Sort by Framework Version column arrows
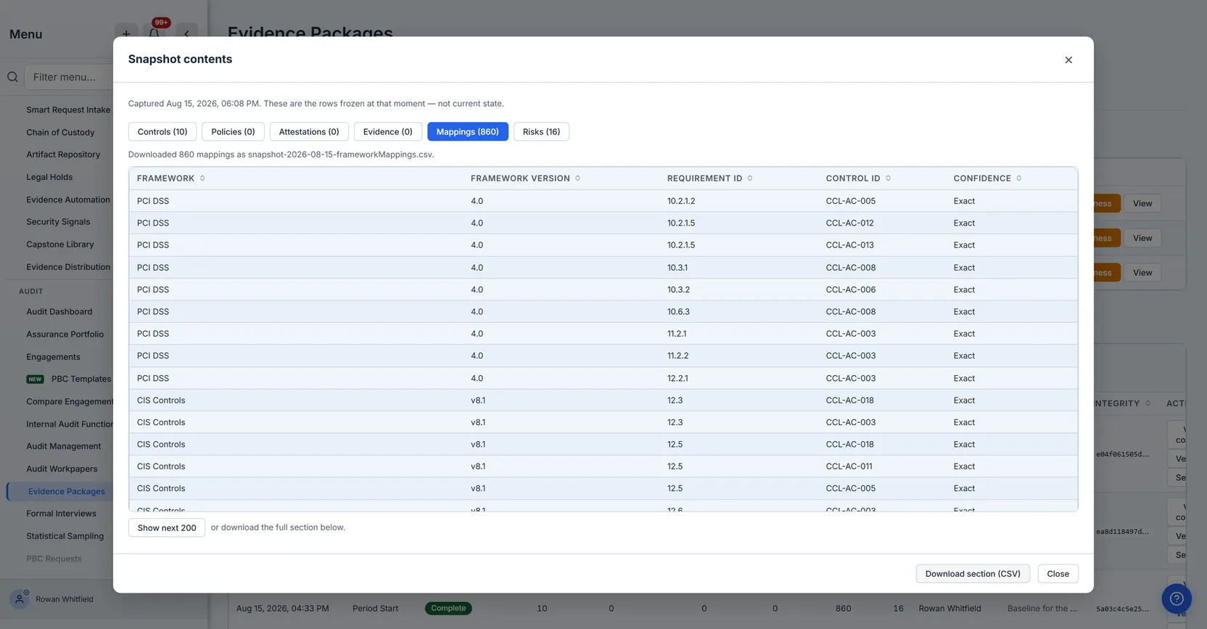1207x629 pixels. pyautogui.click(x=577, y=178)
